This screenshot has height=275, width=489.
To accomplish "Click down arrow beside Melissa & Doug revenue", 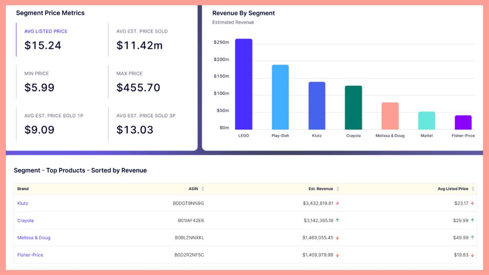I will coord(337,237).
